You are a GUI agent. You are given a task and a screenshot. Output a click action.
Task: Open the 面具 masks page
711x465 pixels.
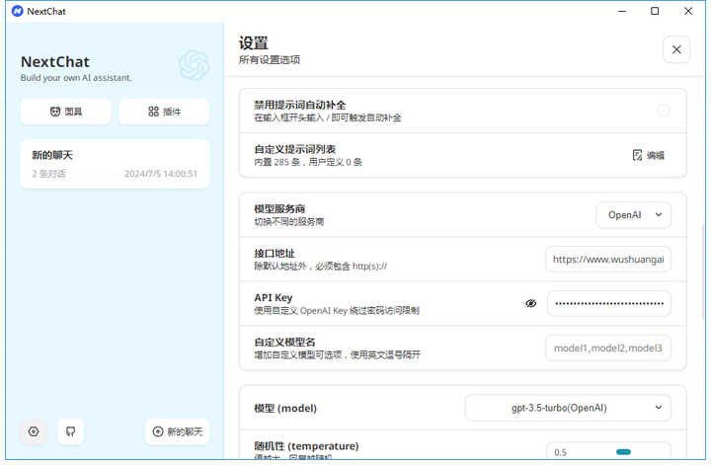(x=66, y=112)
